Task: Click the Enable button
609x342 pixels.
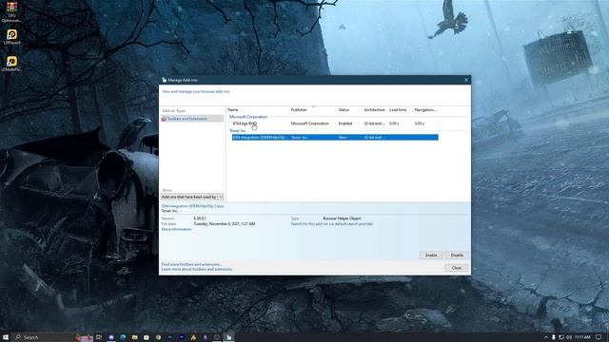Action: pos(431,256)
